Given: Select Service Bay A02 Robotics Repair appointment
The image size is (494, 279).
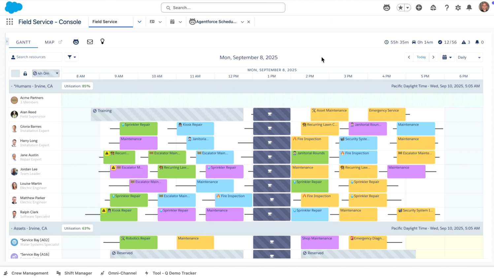Looking at the screenshot, I should pyautogui.click(x=139, y=242).
